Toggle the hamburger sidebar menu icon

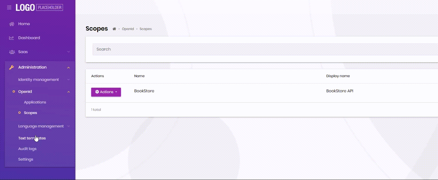click(x=9, y=7)
